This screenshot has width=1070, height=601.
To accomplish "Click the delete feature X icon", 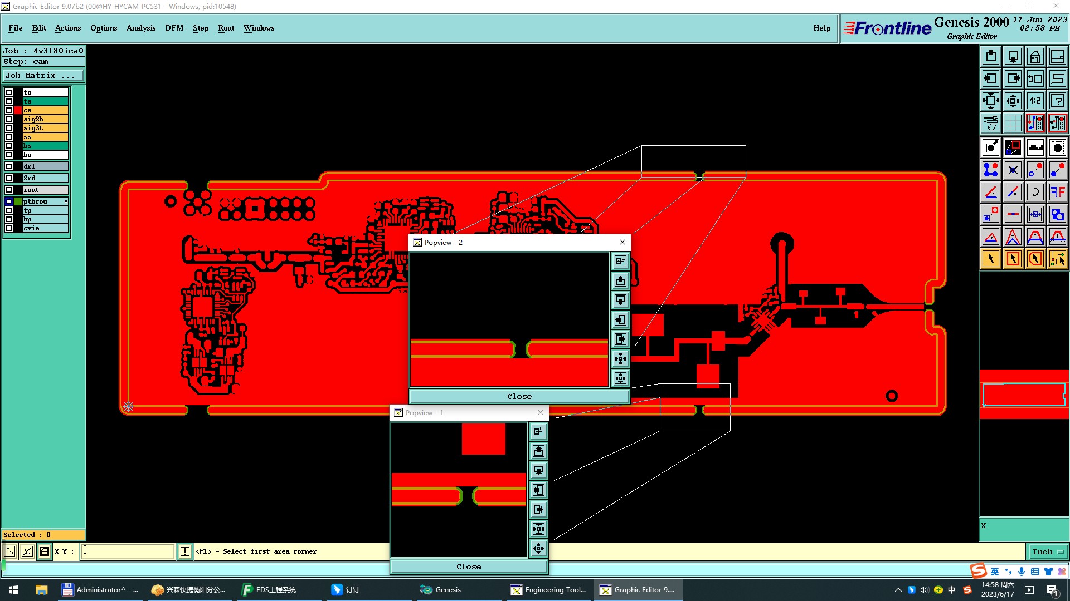I will pyautogui.click(x=1013, y=170).
